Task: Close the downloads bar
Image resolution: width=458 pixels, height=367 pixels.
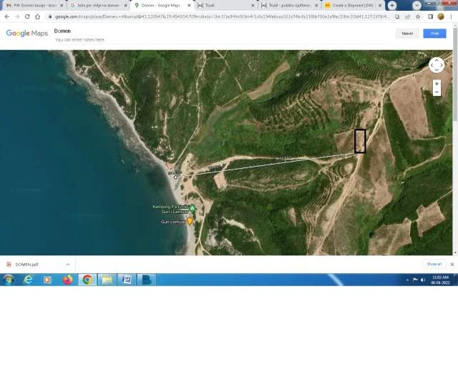Action: [x=452, y=264]
